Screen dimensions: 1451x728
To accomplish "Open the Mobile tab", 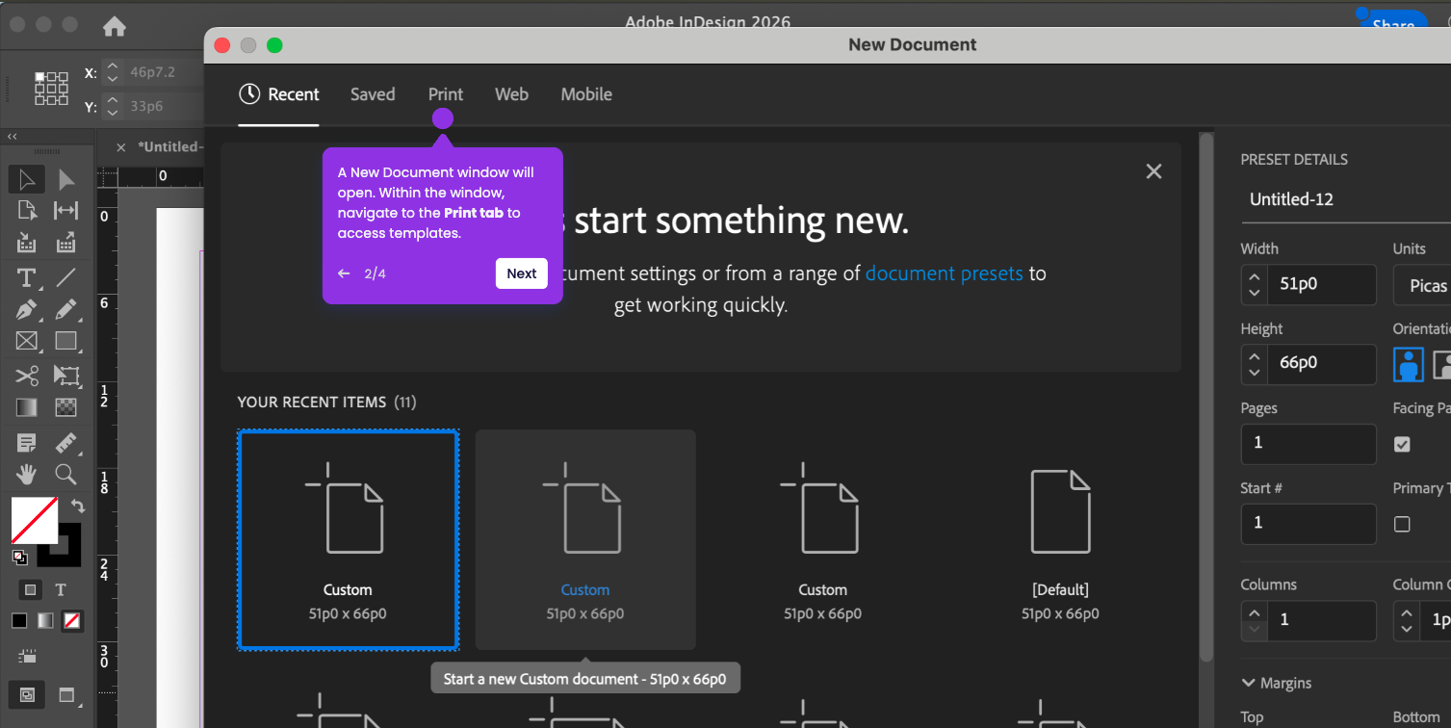I will (x=586, y=94).
